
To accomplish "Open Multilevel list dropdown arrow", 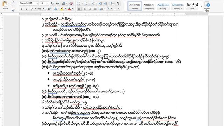I will coord(96,3).
